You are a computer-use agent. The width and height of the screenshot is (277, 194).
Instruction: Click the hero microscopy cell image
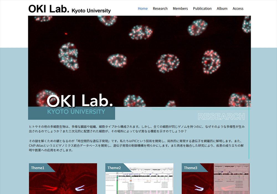[139, 61]
